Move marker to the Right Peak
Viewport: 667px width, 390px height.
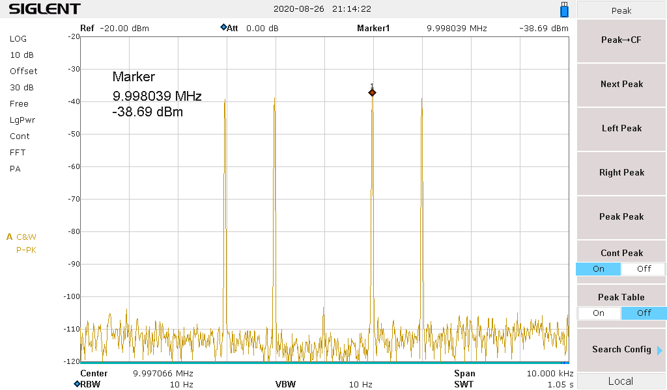pos(621,172)
